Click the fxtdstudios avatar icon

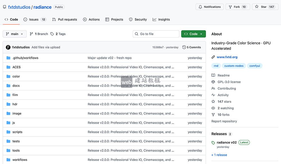click(x=8, y=47)
